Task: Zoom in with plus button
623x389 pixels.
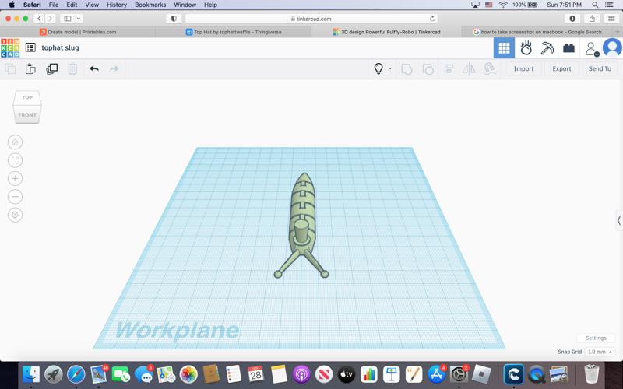Action: pos(15,179)
